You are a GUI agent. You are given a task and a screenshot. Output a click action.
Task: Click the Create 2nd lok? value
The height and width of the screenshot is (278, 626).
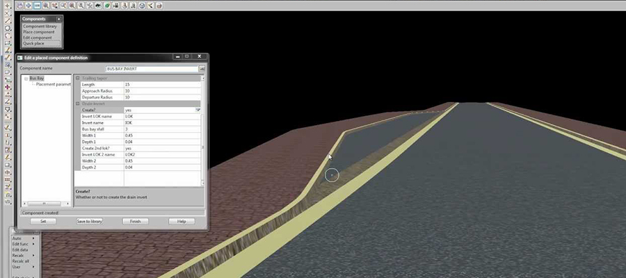click(162, 148)
